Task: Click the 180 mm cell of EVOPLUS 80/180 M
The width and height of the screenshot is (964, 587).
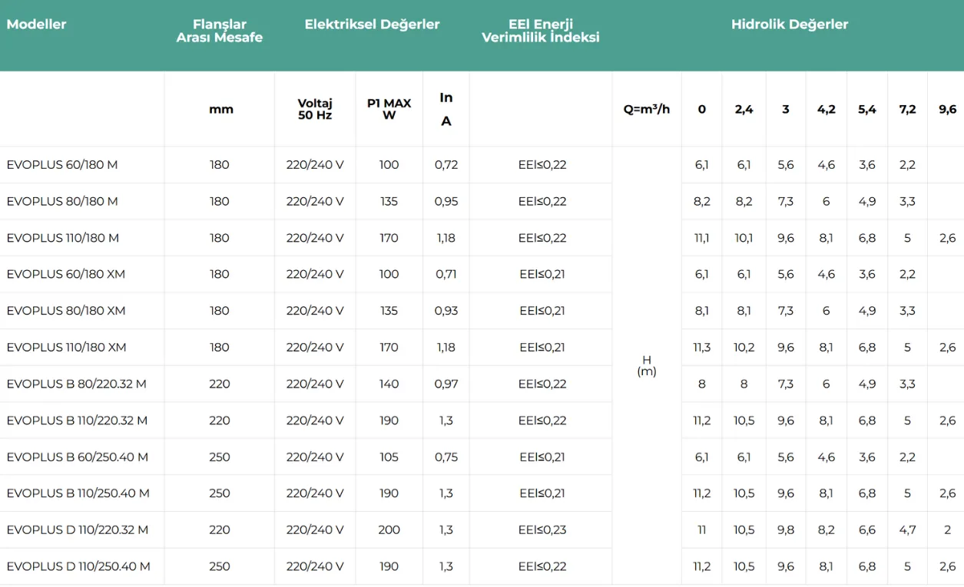Action: tap(220, 202)
